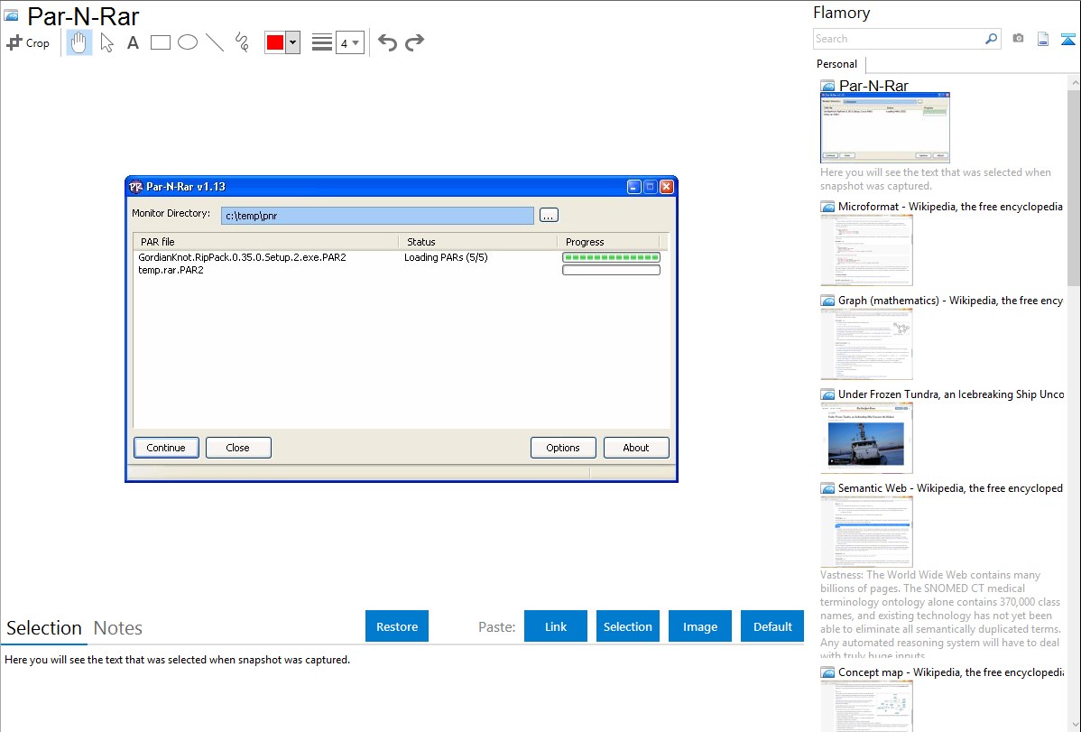Redo the last edit
This screenshot has width=1081, height=732.
(414, 42)
